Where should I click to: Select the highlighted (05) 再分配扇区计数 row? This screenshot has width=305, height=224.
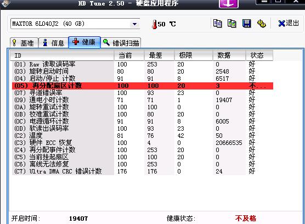tap(143, 86)
